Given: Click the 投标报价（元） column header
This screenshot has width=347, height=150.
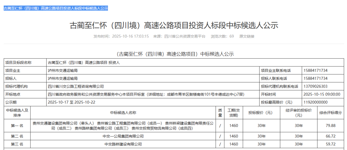Looking at the screenshot, I should pyautogui.click(x=262, y=113).
